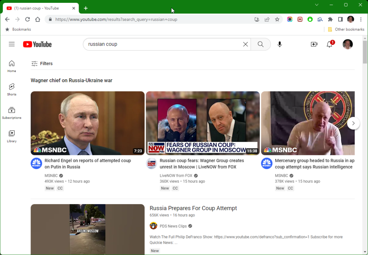Clear the search box with X icon
The width and height of the screenshot is (368, 255).
(245, 44)
